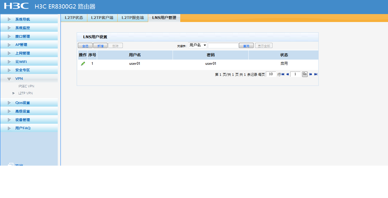Focus the page number input showing 1
The image size is (388, 198).
(x=295, y=74)
